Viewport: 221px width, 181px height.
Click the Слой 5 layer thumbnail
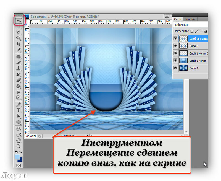(183, 46)
